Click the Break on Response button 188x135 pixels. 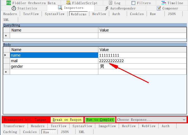(x=67, y=120)
